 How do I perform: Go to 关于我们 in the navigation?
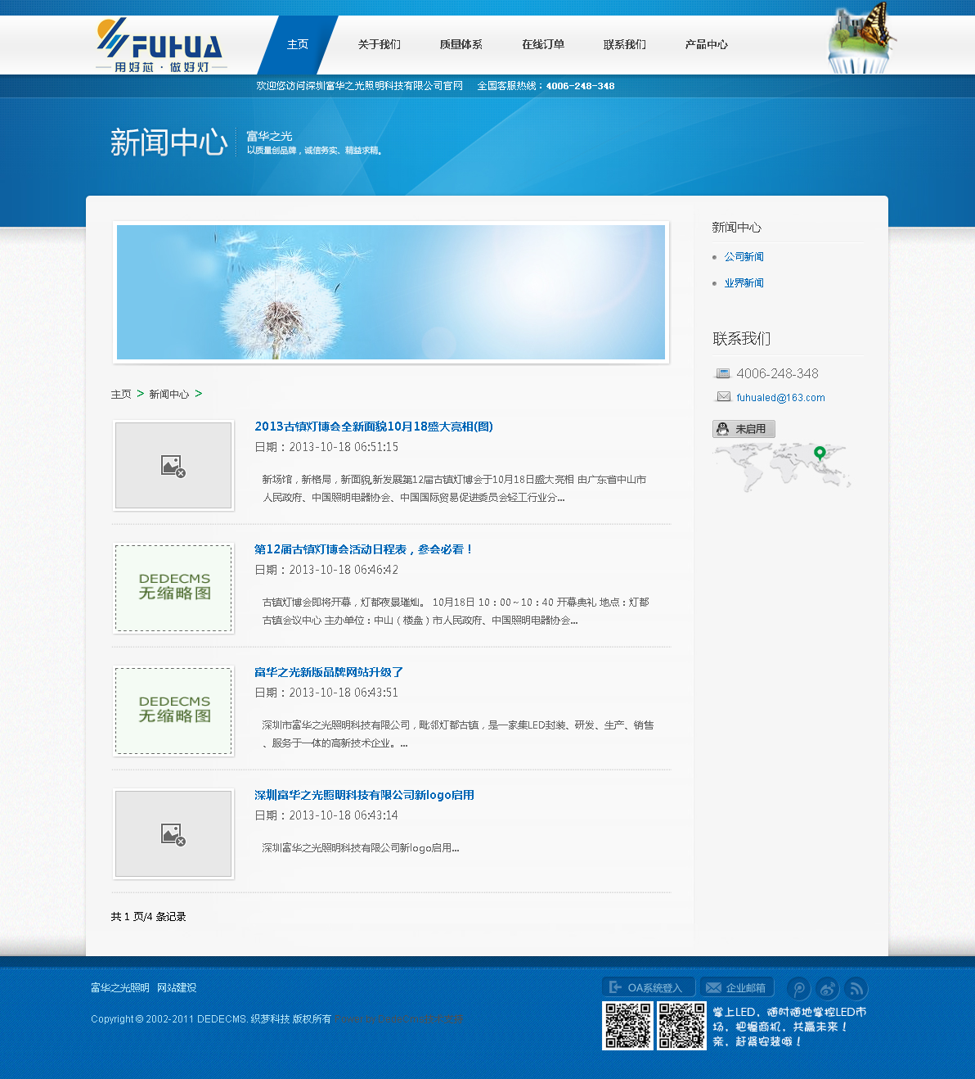click(x=379, y=45)
